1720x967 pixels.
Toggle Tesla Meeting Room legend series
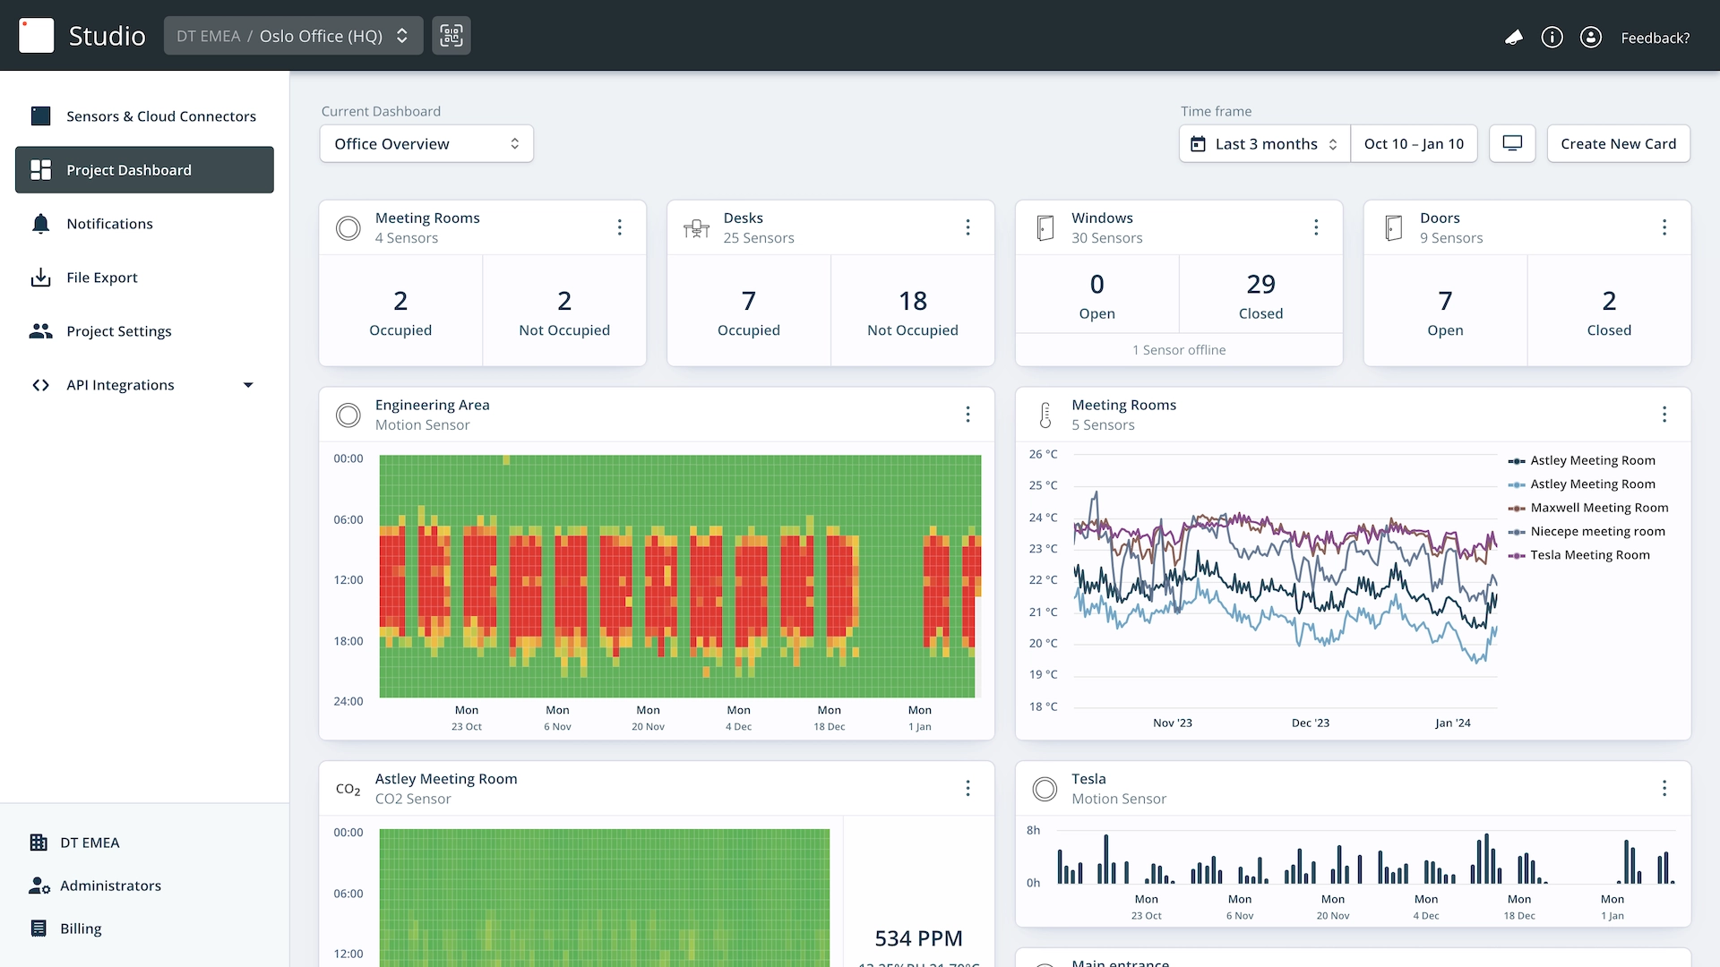1589,555
